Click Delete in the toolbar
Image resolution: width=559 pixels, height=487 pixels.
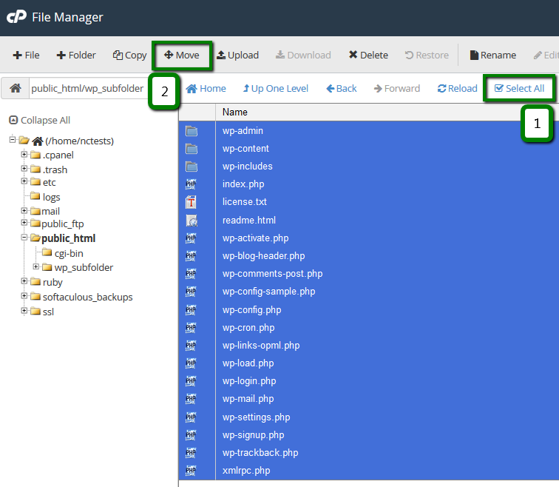point(368,55)
